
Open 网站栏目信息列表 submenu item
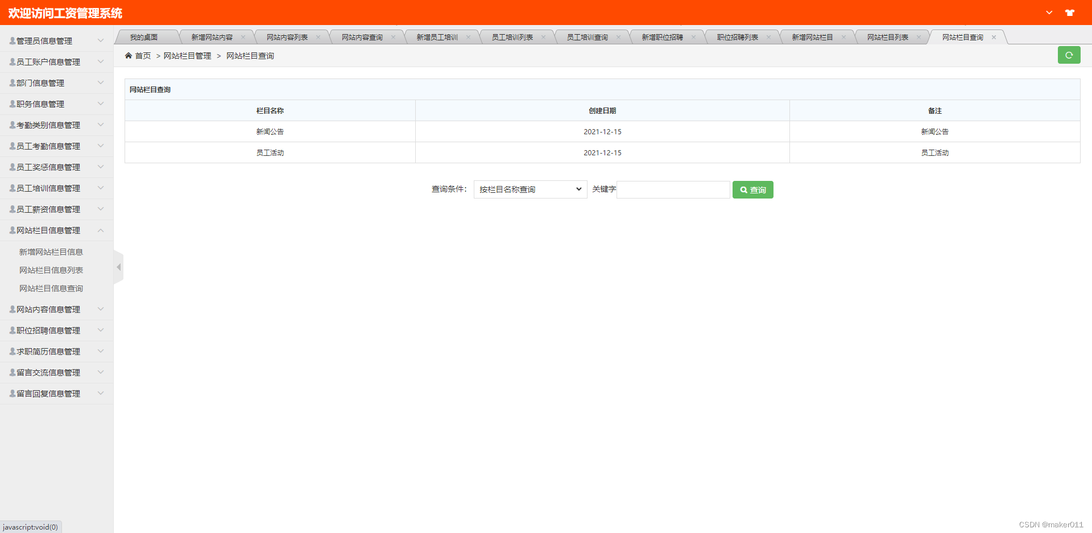pyautogui.click(x=51, y=270)
